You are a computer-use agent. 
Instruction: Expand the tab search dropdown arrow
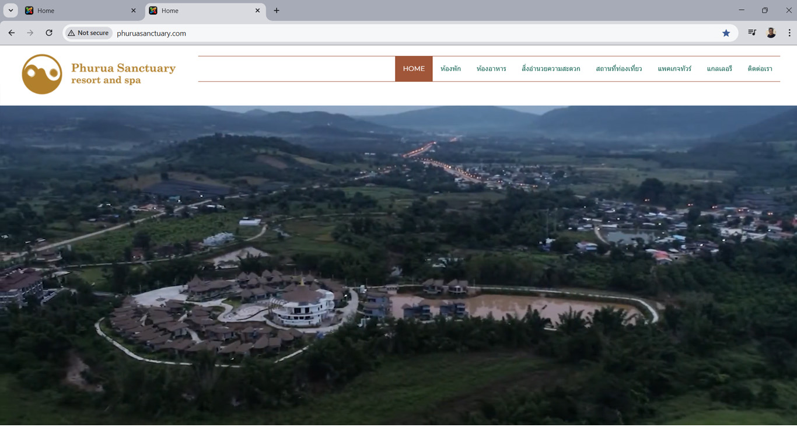coord(11,10)
